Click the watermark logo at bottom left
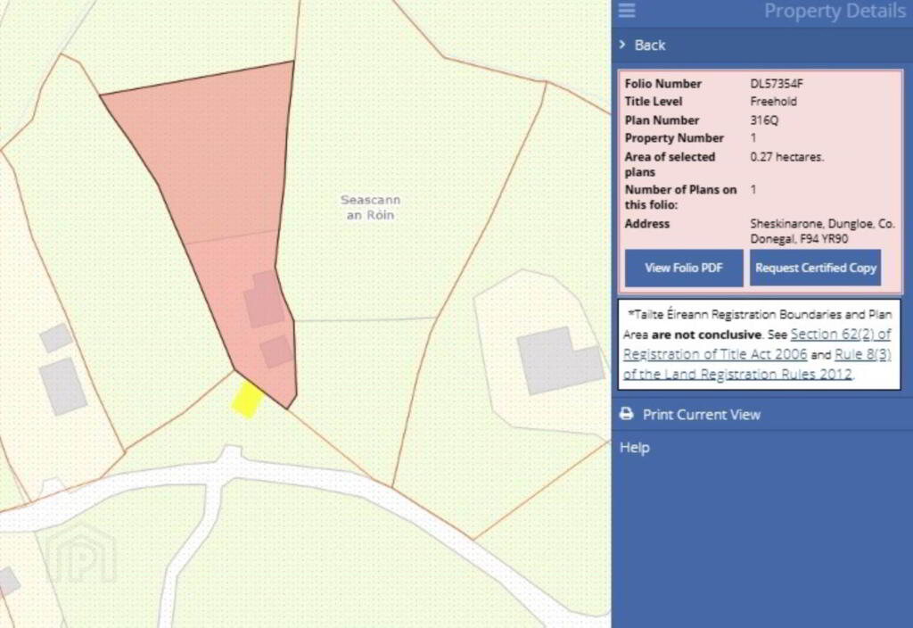Viewport: 913px width, 628px height. pyautogui.click(x=80, y=553)
